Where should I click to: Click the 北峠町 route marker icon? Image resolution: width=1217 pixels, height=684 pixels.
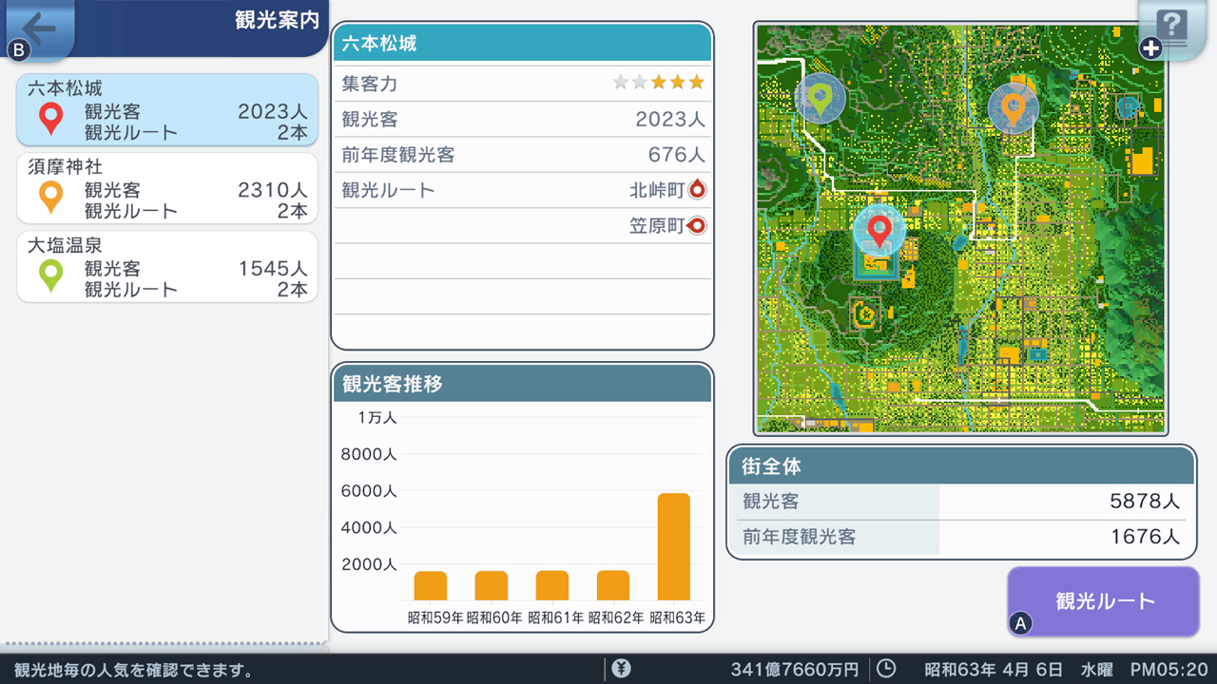[x=697, y=190]
